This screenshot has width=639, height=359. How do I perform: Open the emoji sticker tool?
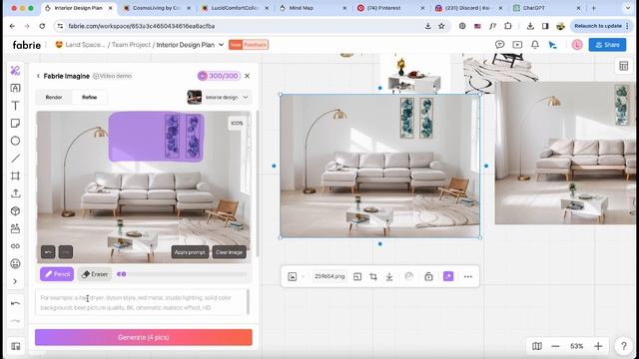tap(16, 263)
